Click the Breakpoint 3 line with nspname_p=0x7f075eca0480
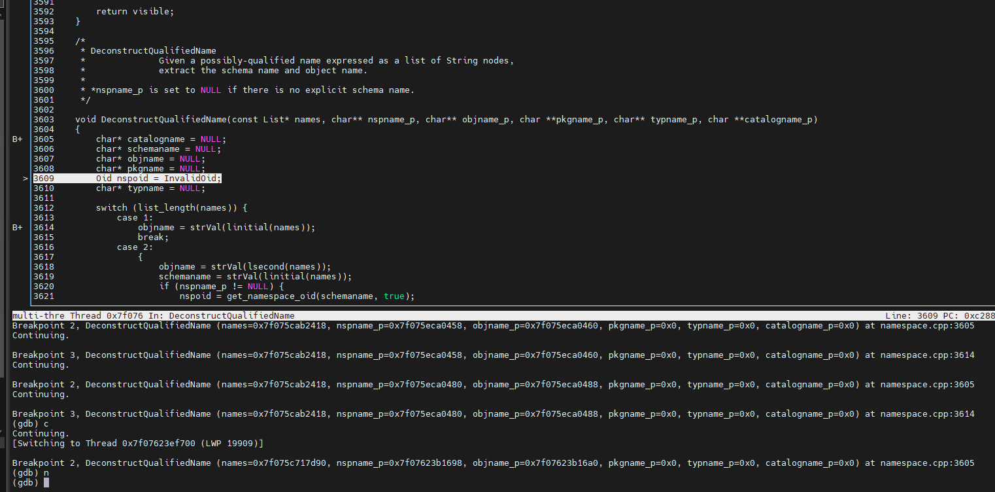This screenshot has height=492, width=995. (x=494, y=414)
